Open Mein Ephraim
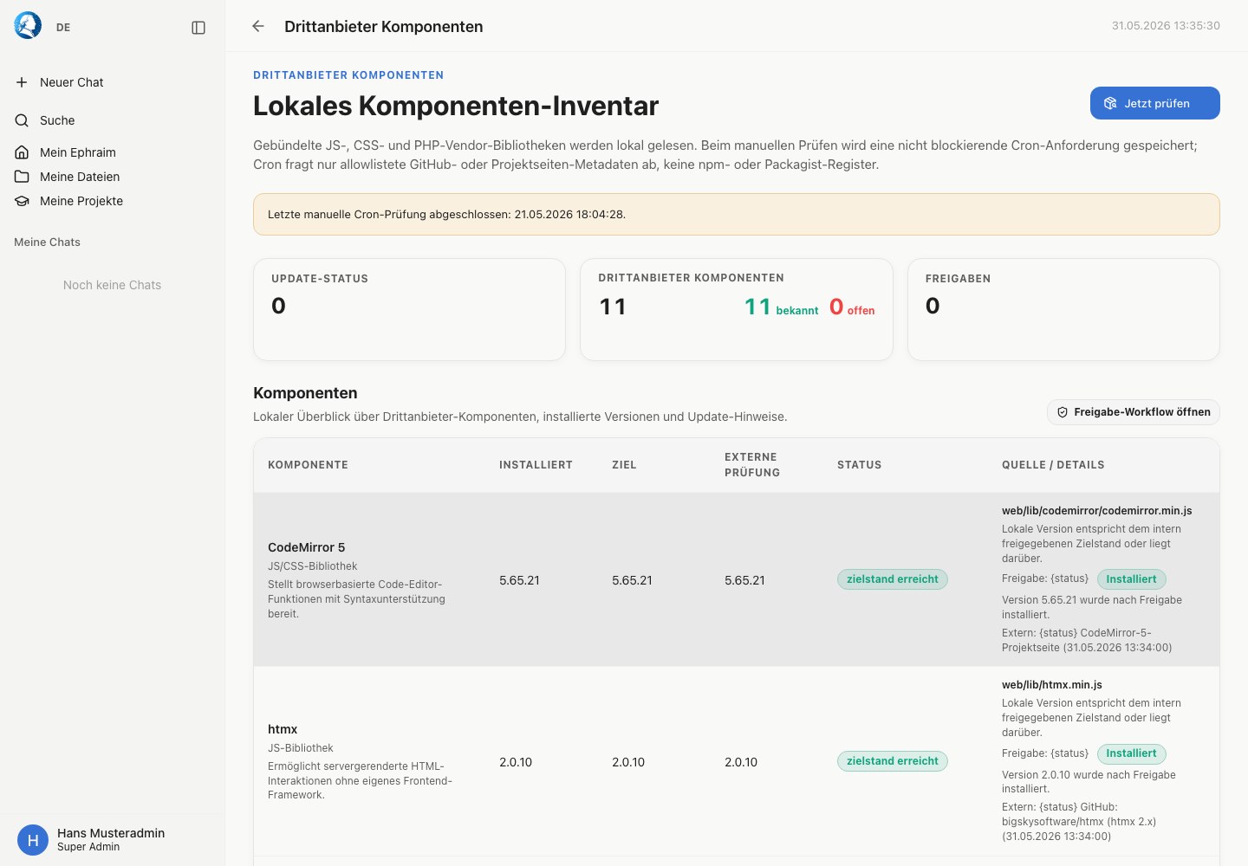 112,152
